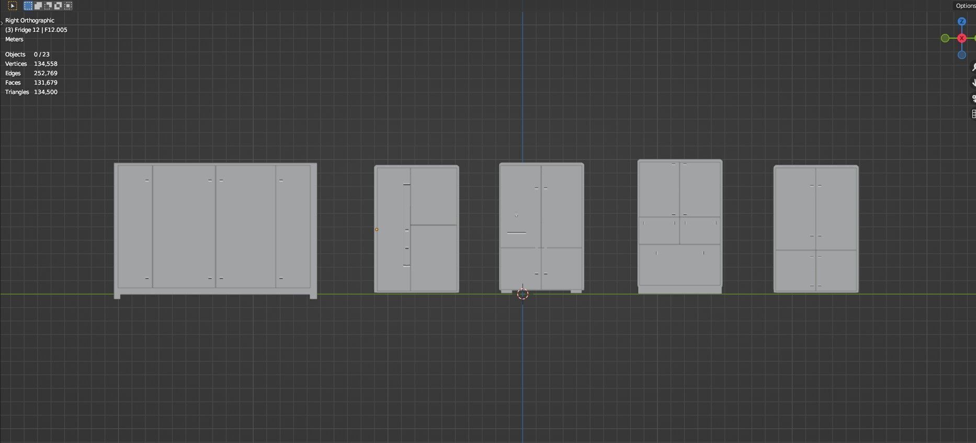The height and width of the screenshot is (443, 976).
Task: Choose the Intersect Selection mode
Action: [x=68, y=6]
